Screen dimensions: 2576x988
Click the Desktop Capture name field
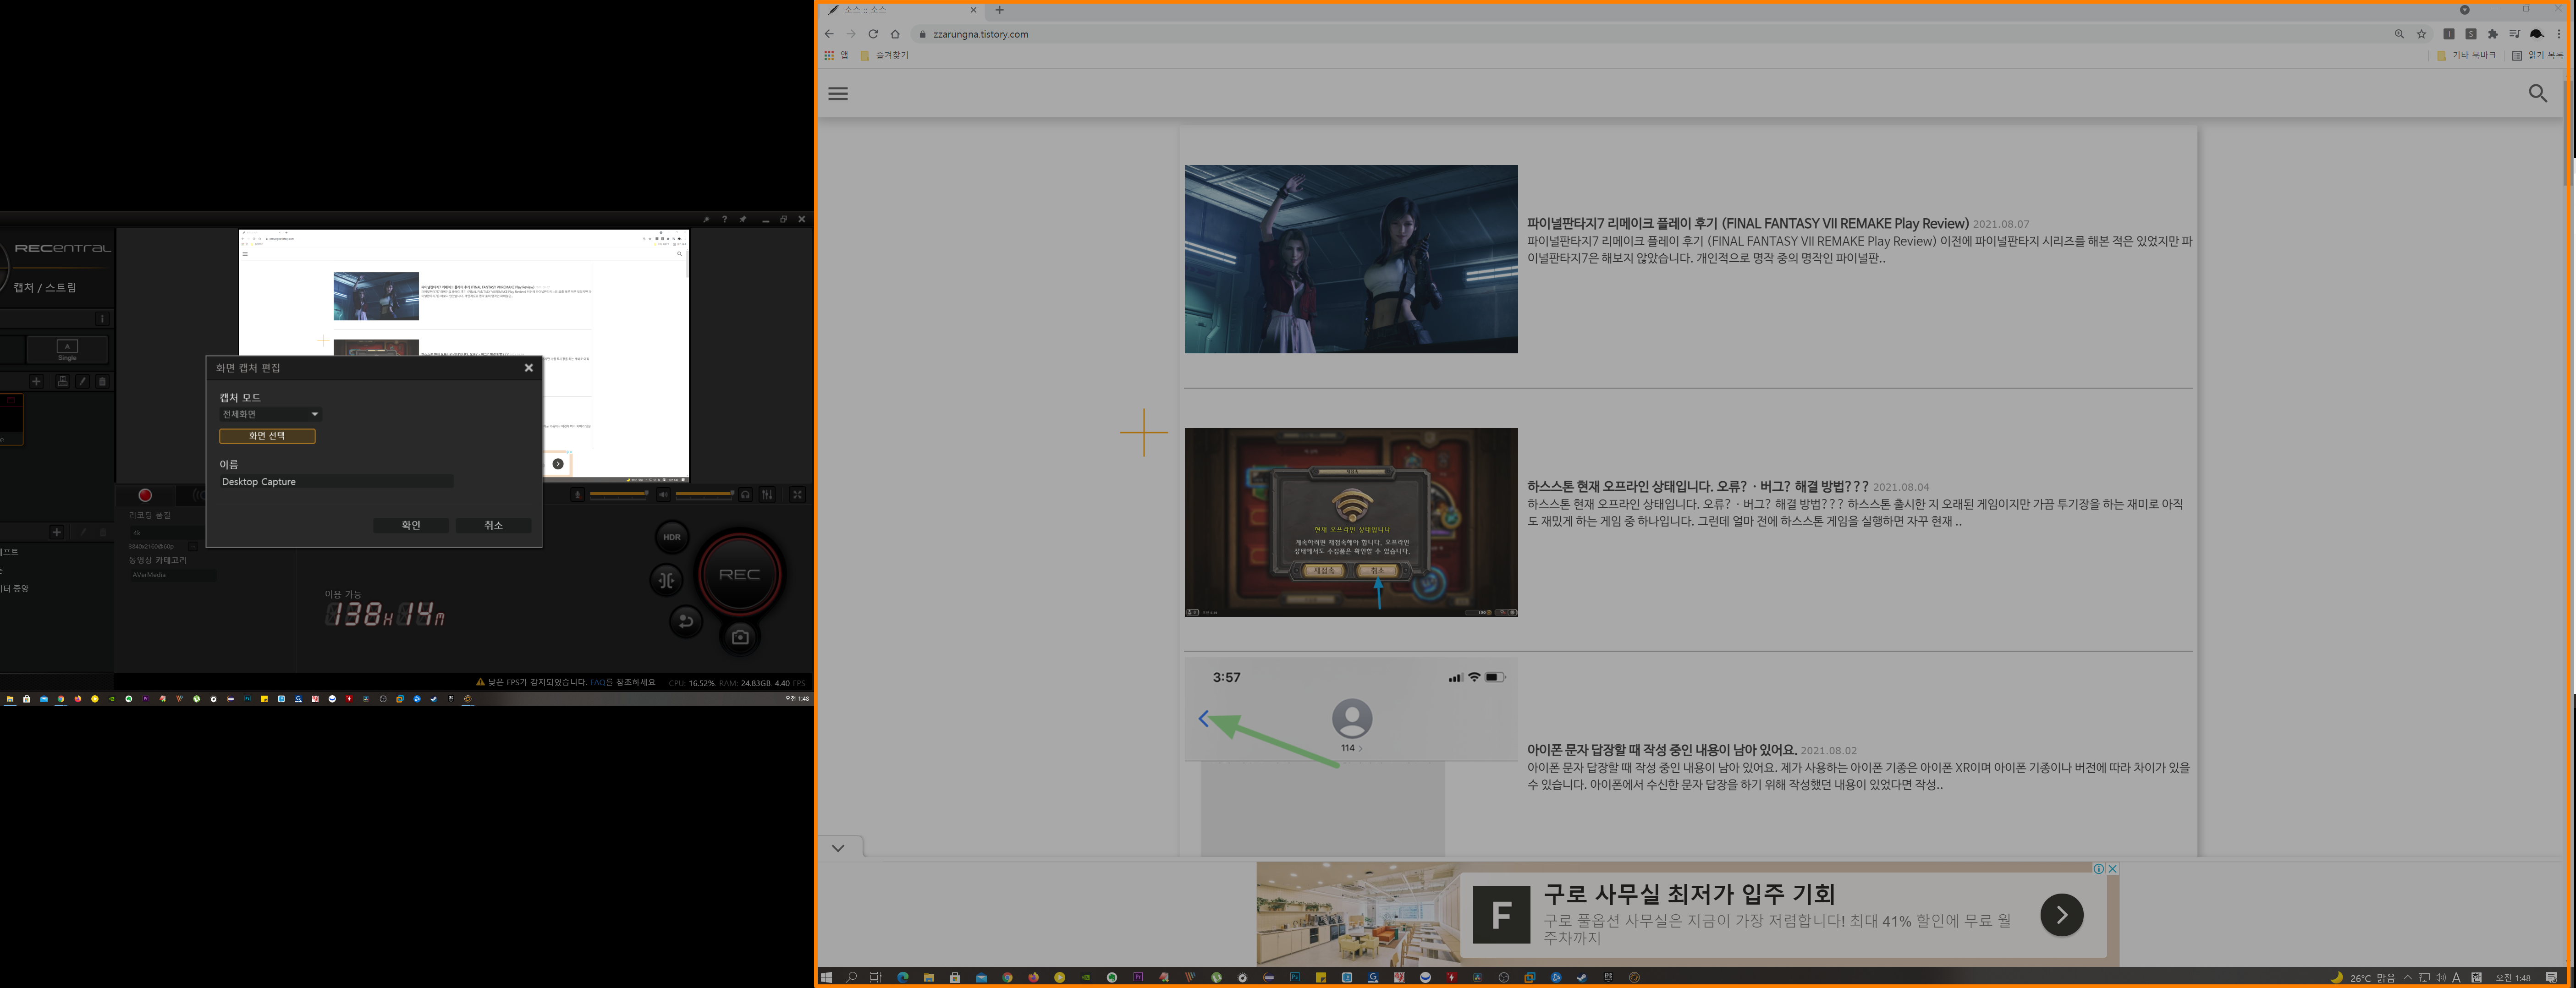[x=336, y=482]
